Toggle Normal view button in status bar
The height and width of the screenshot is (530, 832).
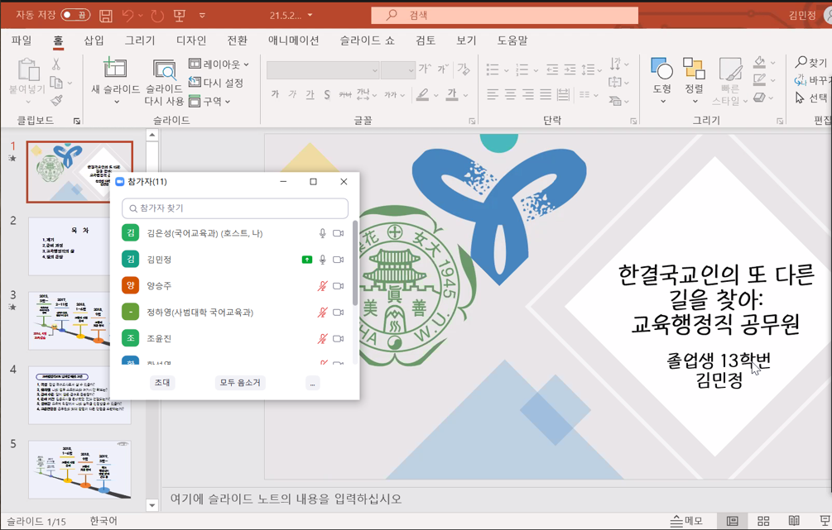coord(733,521)
